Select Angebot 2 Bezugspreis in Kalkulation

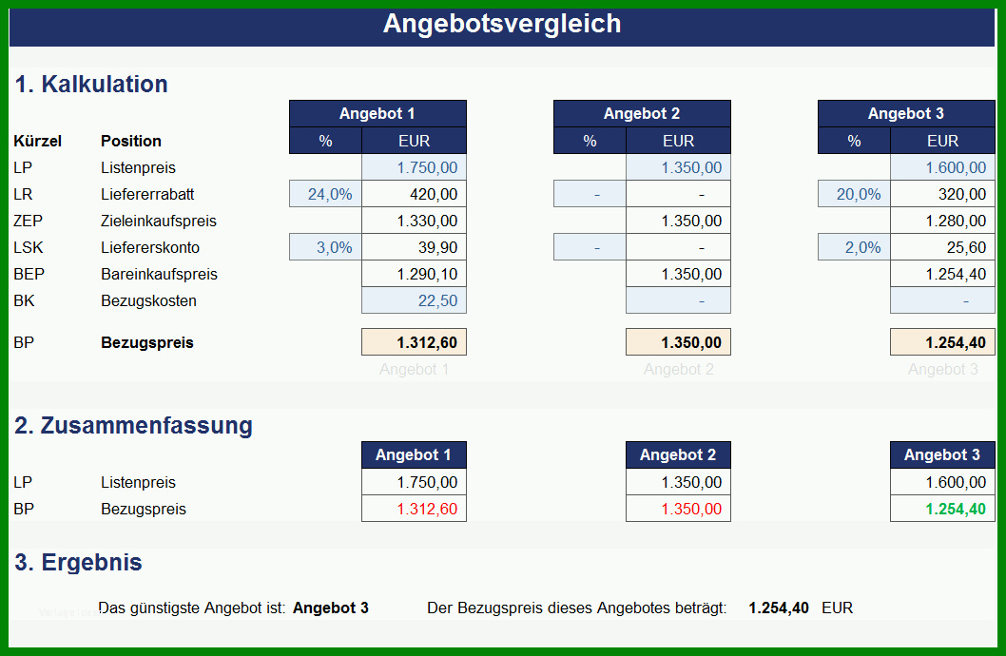pos(678,342)
